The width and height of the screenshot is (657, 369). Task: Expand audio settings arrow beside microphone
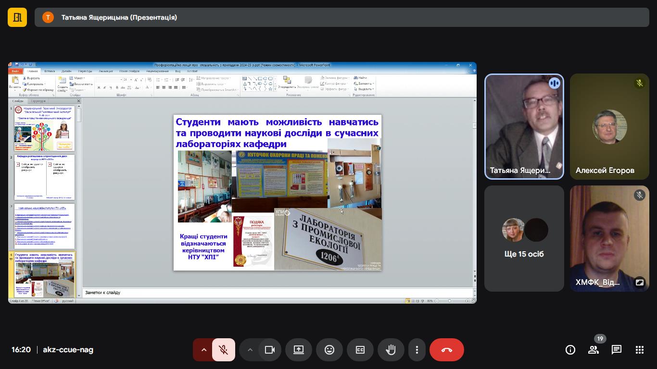[203, 350]
